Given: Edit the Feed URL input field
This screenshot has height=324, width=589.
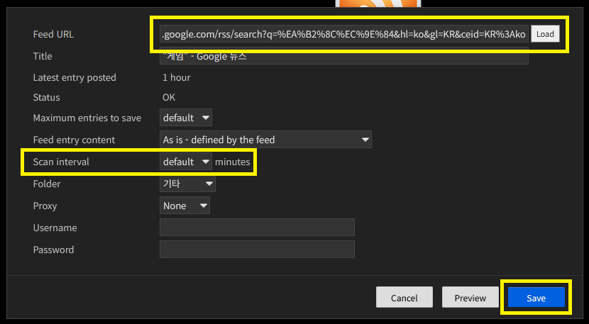Looking at the screenshot, I should [x=344, y=34].
